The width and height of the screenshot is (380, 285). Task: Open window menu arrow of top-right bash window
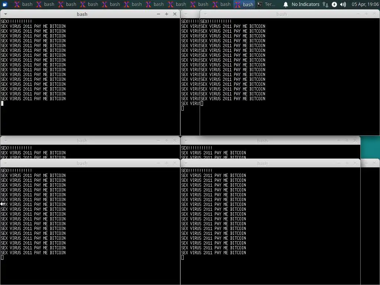tap(205, 14)
